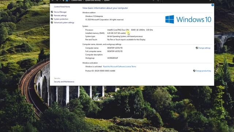Click the Pen and Touch label
This screenshot has height=132, width=234.
coord(91,40)
